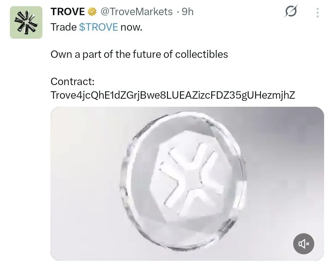
Task: Click blank post area beneath the avatar
Action: (x=26, y=149)
